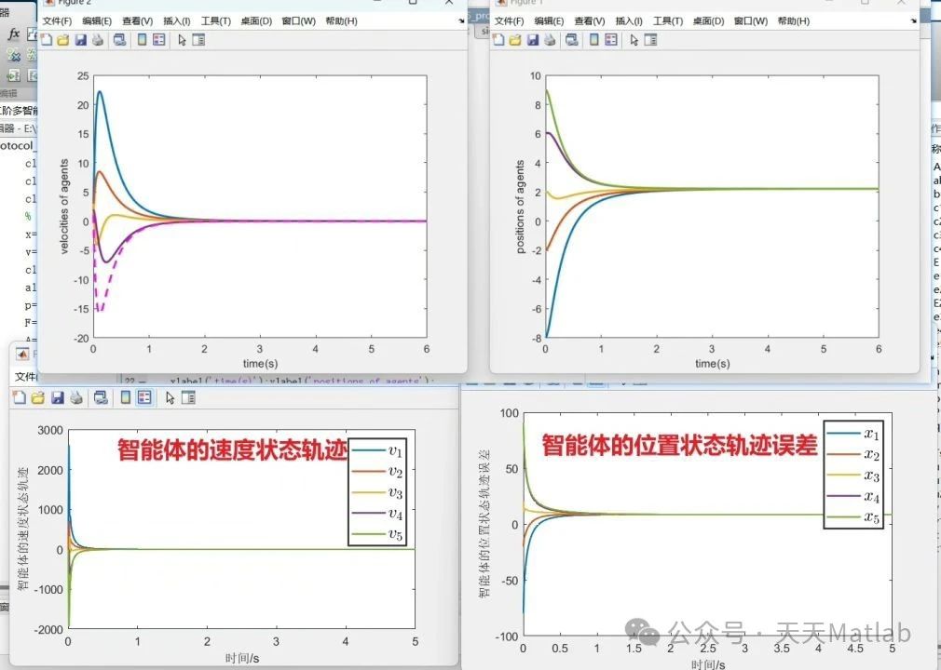
Task: Open 查看(V) menu in Figure 2
Action: [137, 21]
